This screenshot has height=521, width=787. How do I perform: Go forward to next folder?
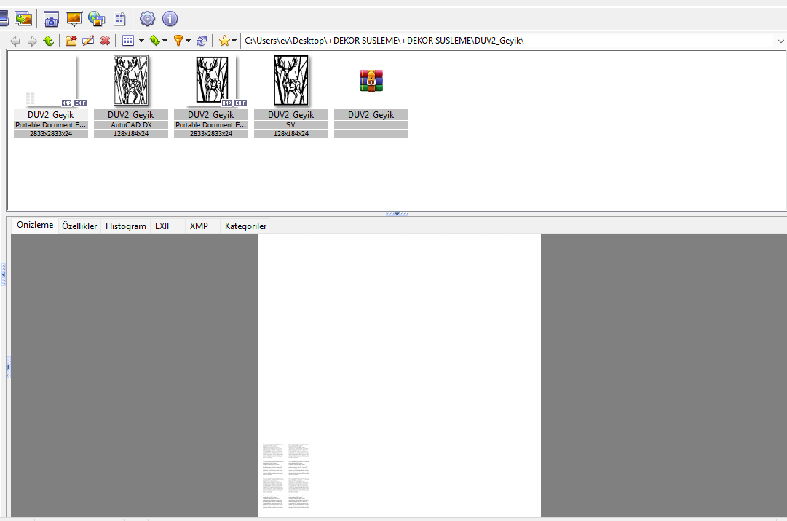[31, 41]
